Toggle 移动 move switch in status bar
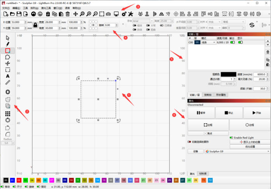Screen dimensions: 271x189 (2, 187)
